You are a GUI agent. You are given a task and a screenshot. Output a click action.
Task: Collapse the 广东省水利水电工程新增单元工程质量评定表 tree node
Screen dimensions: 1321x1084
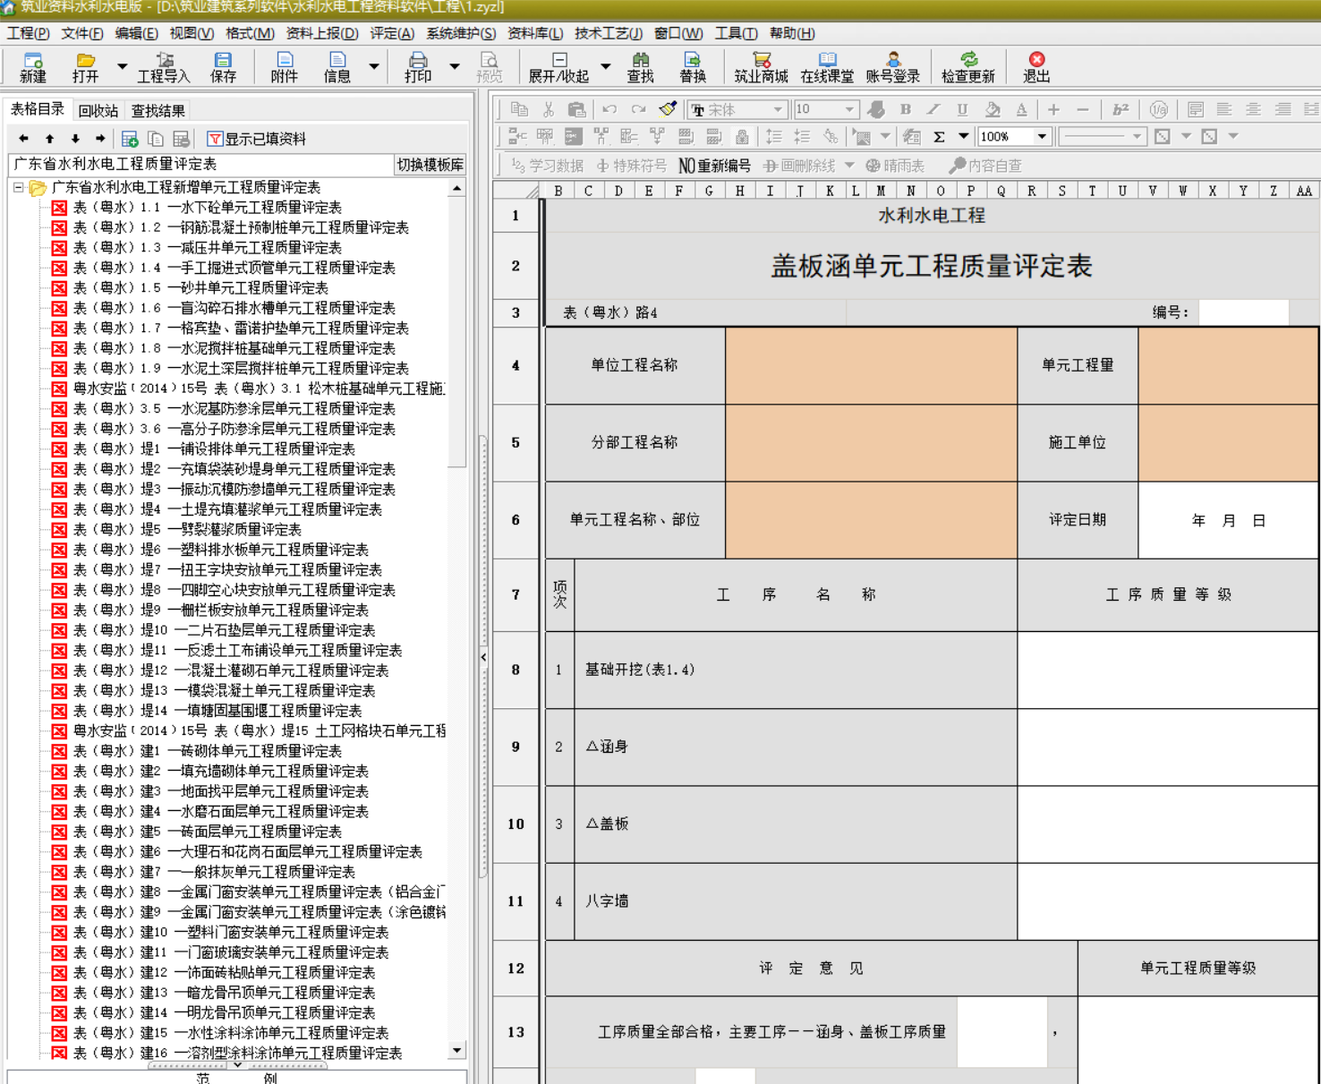[x=18, y=188]
